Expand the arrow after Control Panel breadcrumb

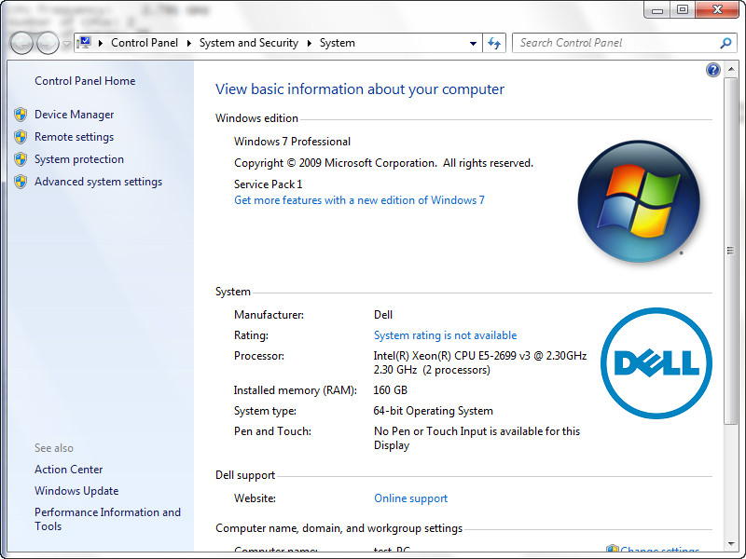click(189, 43)
